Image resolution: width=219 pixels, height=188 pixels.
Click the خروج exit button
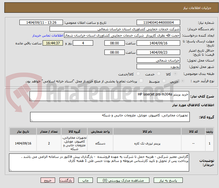tap(48, 180)
